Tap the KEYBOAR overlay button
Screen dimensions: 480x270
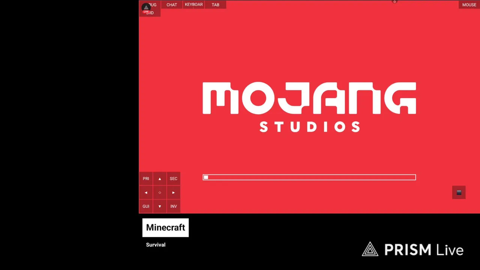(x=194, y=4)
